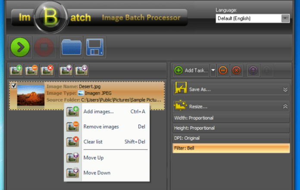
Task: Click the green Start processing arrow button
Action: pos(20,47)
